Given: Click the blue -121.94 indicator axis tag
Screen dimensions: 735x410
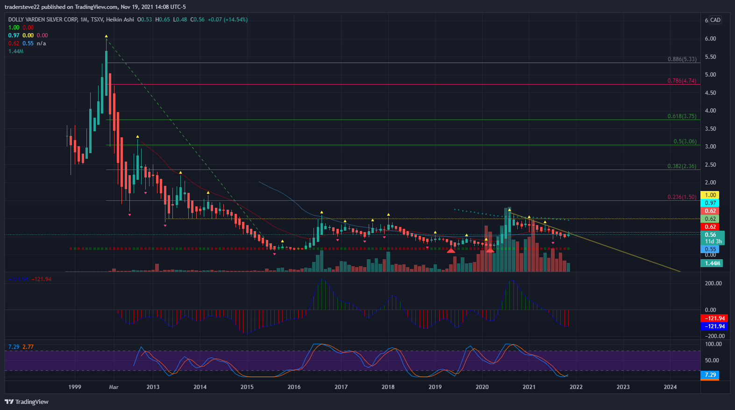Looking at the screenshot, I should [714, 326].
